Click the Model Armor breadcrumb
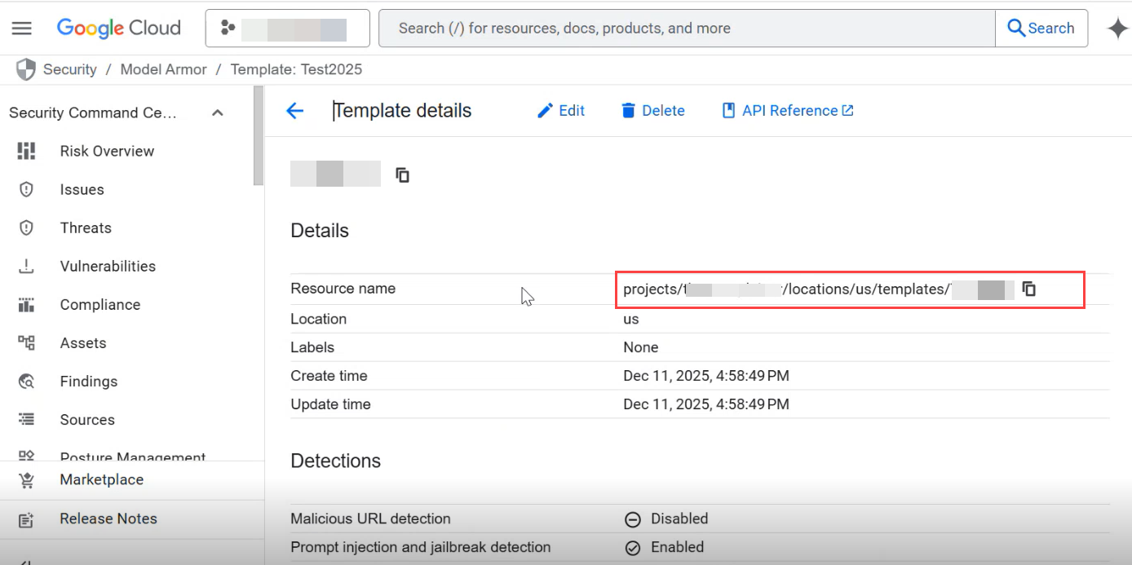 coord(163,69)
